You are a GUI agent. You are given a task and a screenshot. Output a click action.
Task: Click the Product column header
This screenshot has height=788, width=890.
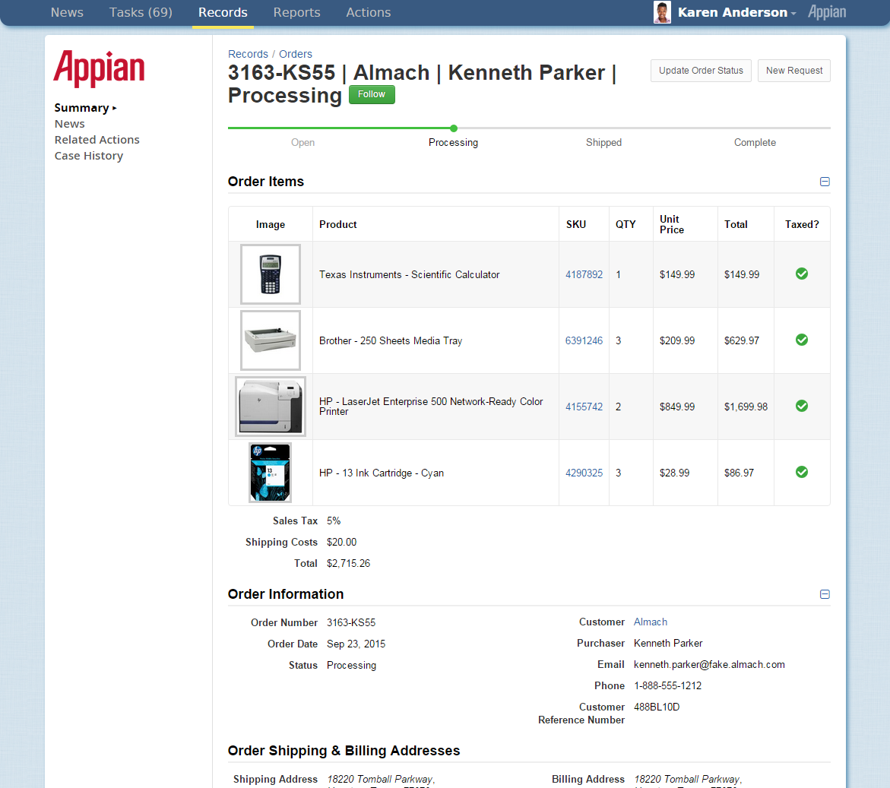pyautogui.click(x=338, y=224)
